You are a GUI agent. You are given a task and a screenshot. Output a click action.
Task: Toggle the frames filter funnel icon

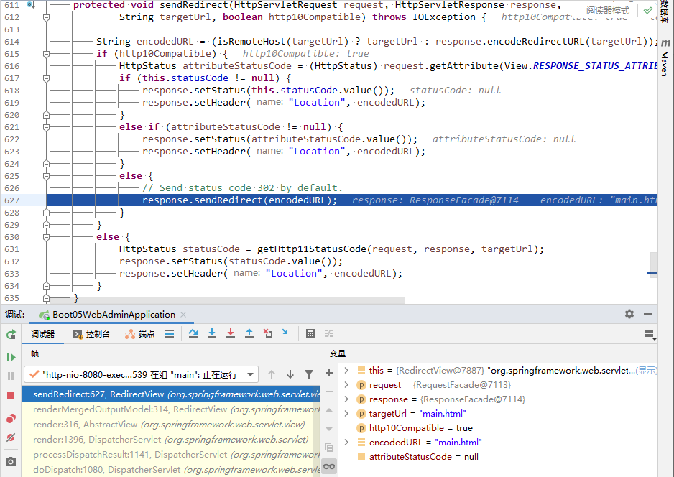point(309,374)
